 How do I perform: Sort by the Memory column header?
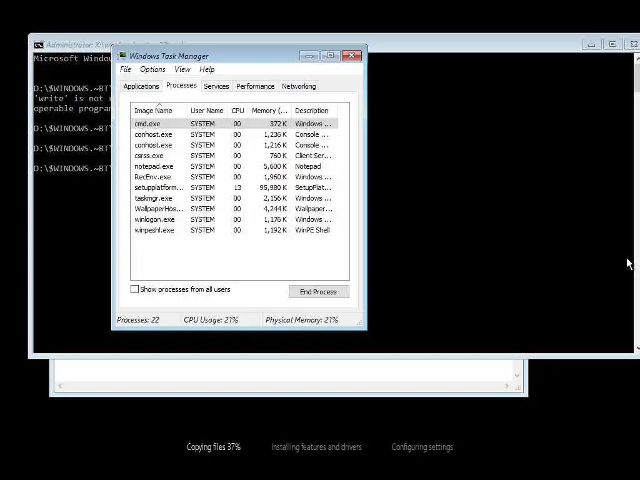tap(269, 111)
